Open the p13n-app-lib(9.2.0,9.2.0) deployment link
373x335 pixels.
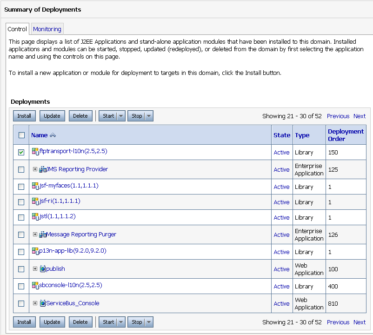[x=73, y=251]
